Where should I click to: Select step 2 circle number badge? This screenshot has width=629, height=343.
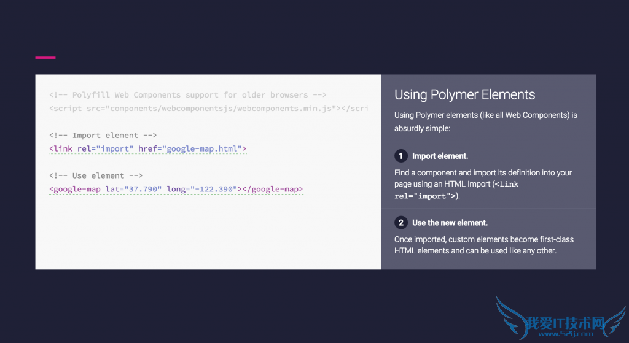coord(400,222)
